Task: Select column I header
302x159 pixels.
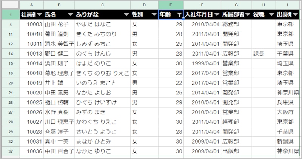Action: pos(288,5)
